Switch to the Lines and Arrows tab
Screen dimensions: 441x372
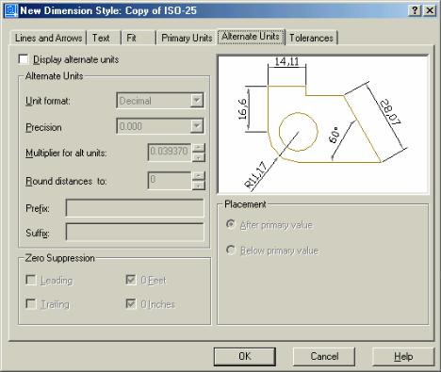48,38
